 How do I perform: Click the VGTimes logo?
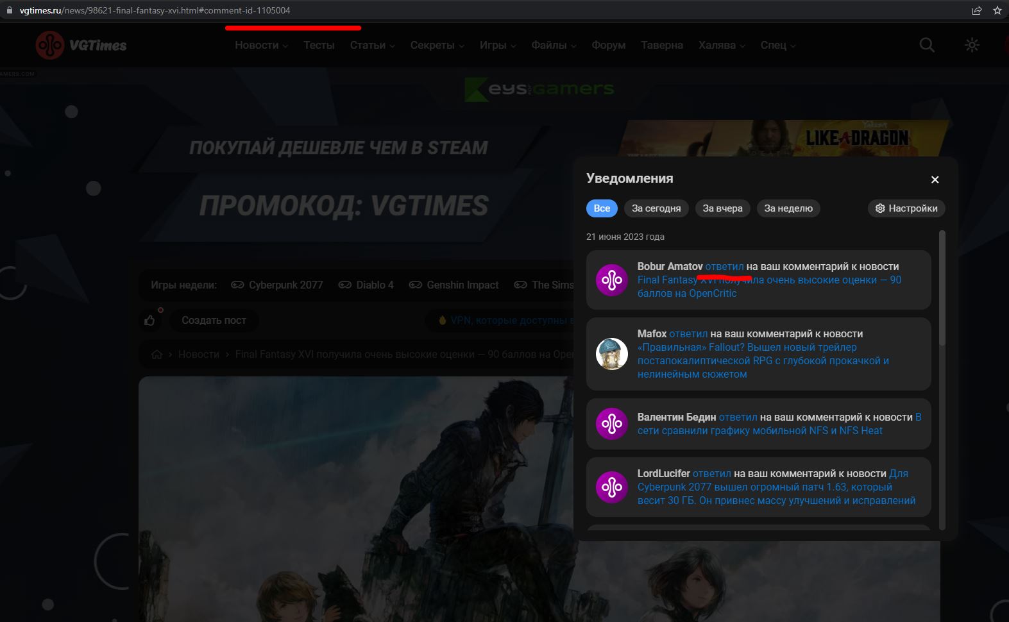click(x=81, y=45)
